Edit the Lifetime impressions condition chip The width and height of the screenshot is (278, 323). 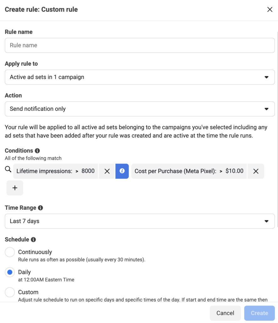coord(55,171)
